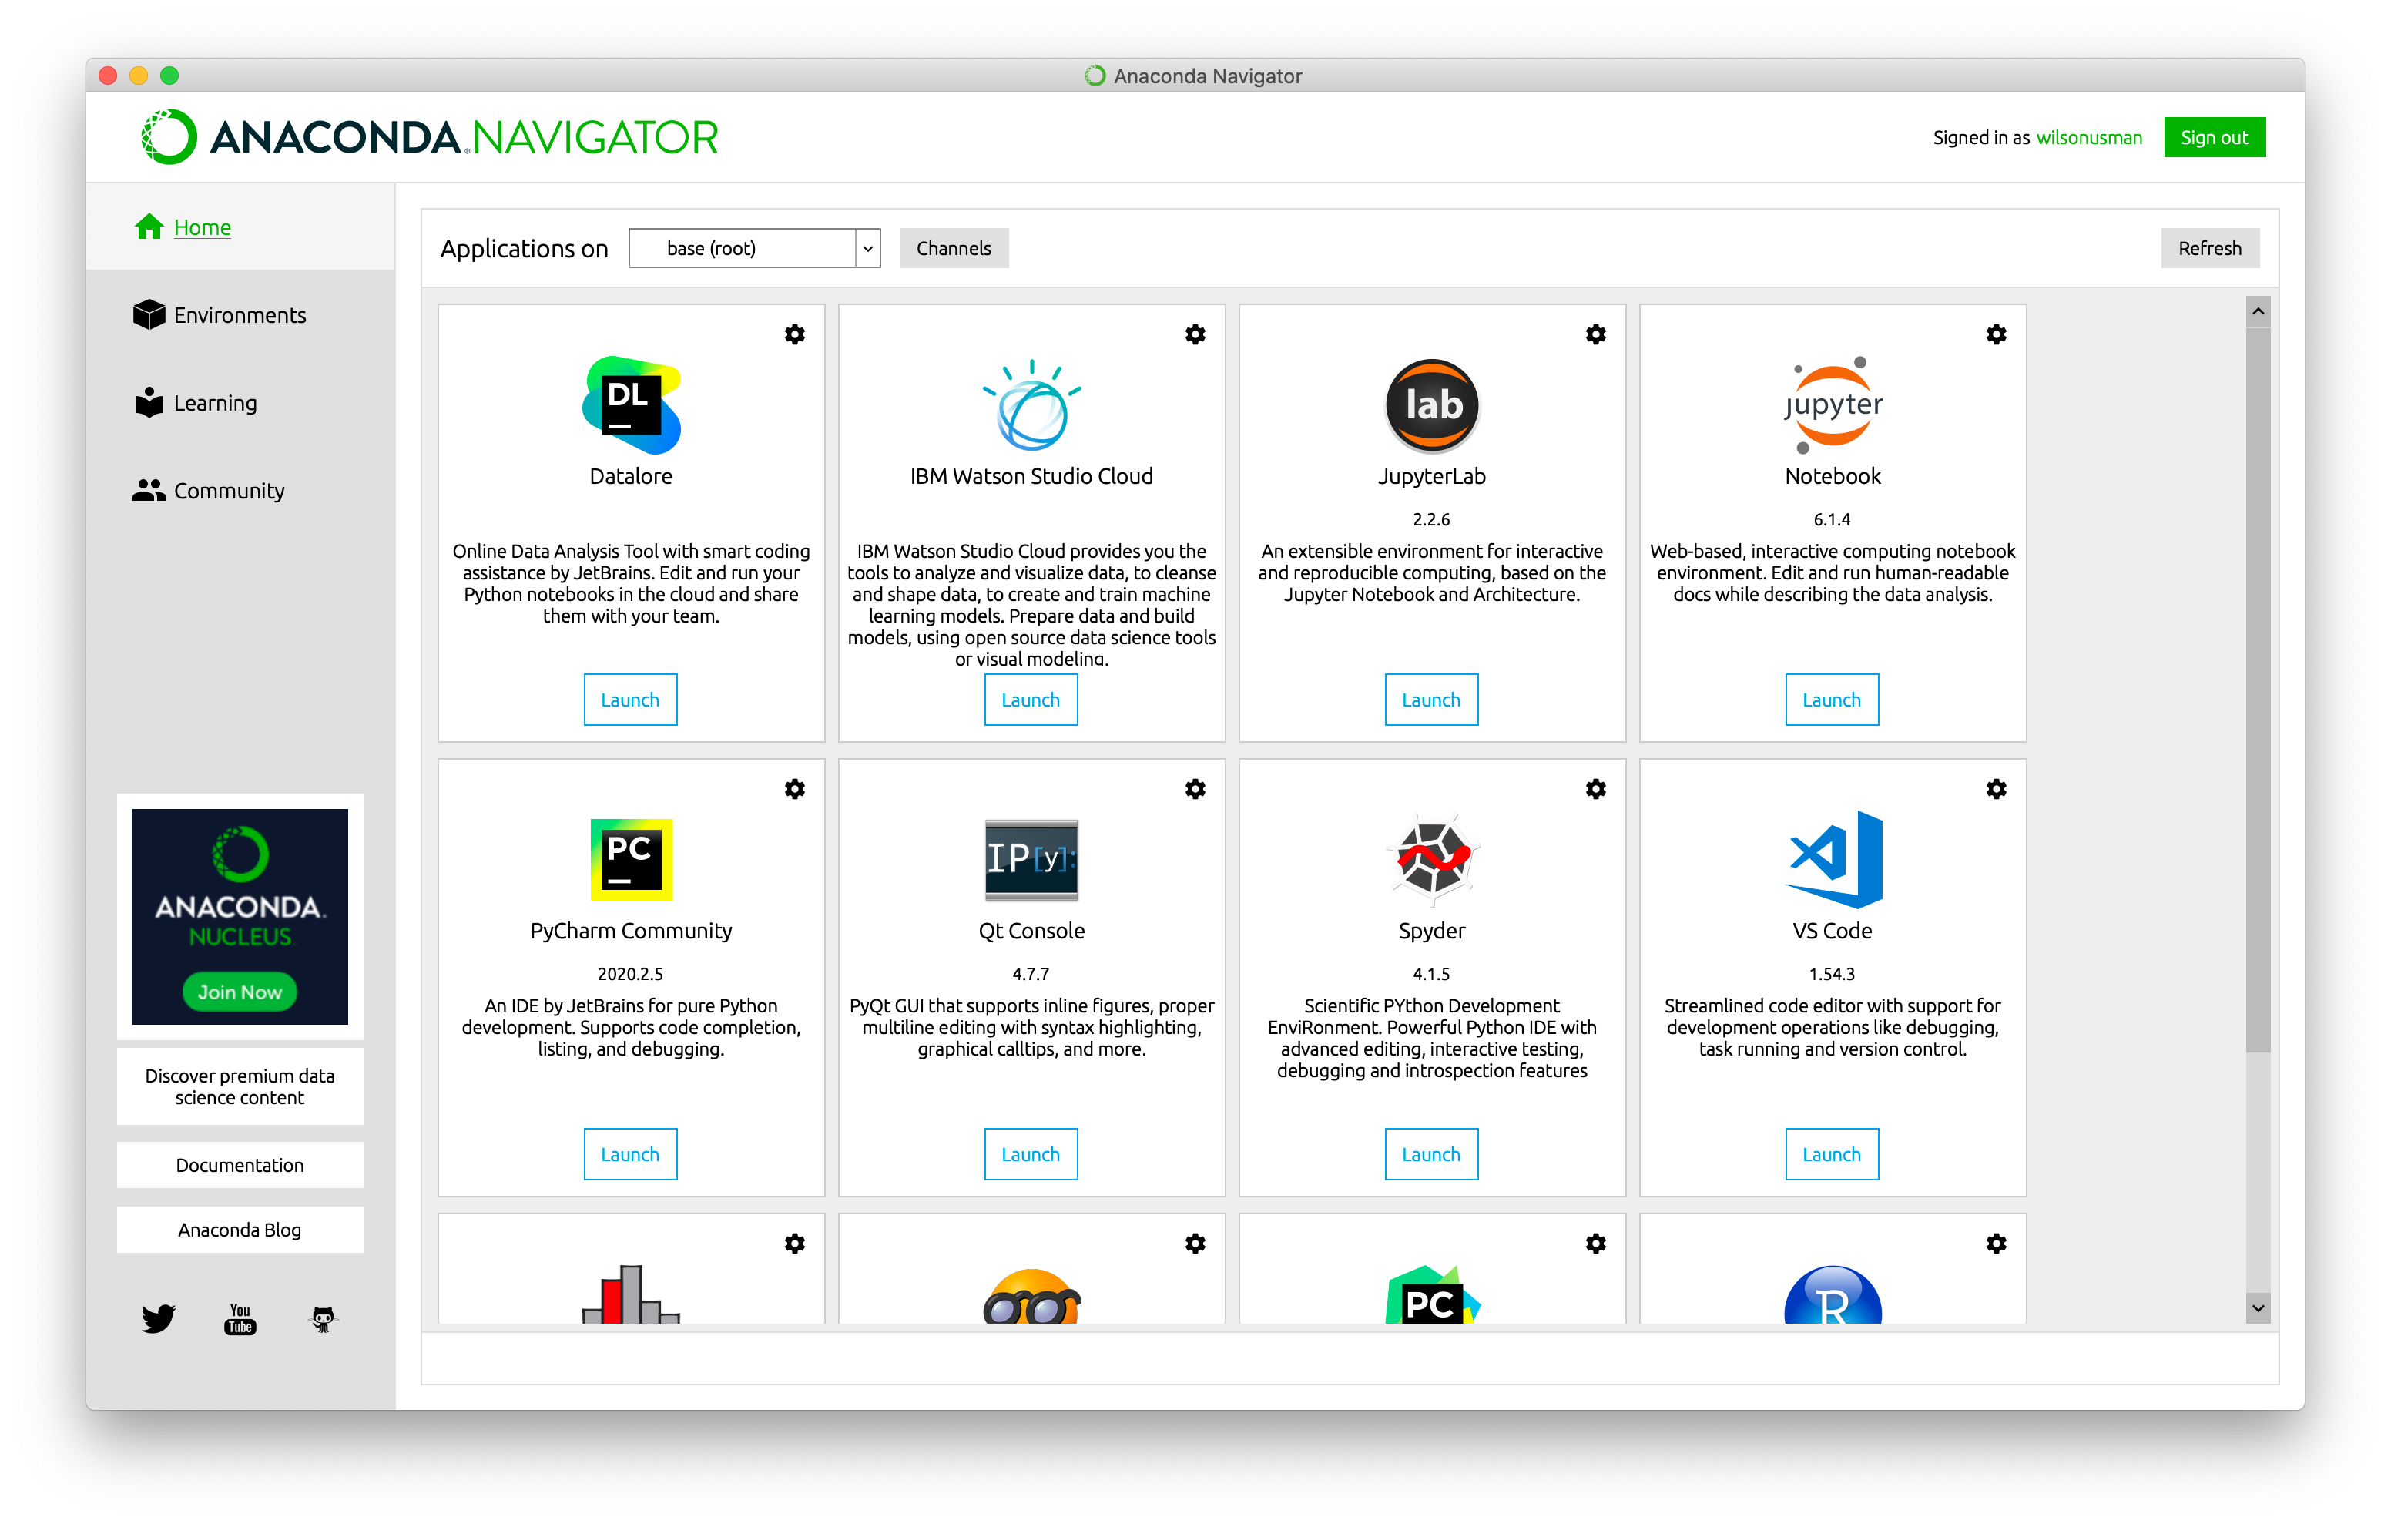Launch IBM Watson Studio Cloud
Image resolution: width=2391 pixels, height=1524 pixels.
point(1028,700)
